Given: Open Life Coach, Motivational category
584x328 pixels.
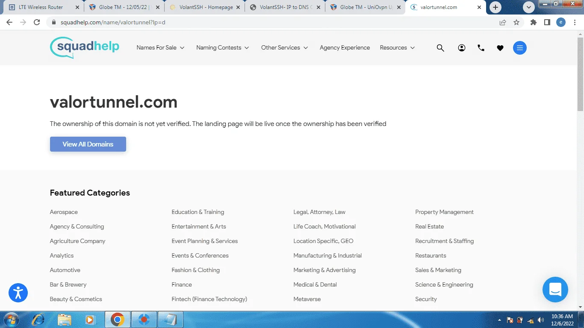Looking at the screenshot, I should tap(324, 227).
